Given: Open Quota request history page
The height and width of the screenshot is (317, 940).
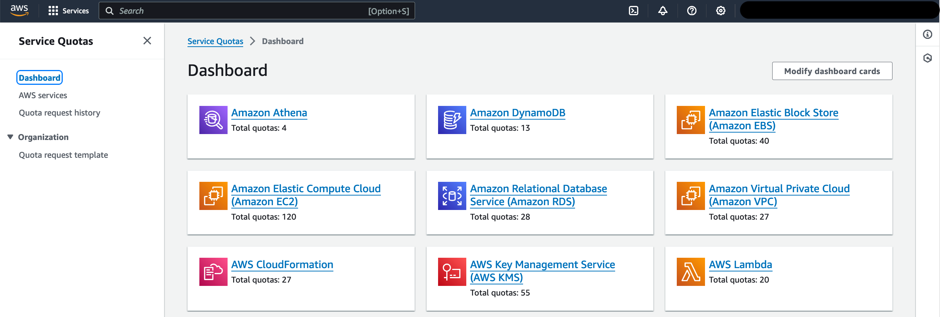Looking at the screenshot, I should coord(59,113).
